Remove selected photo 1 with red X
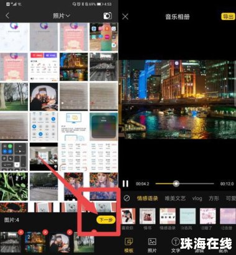Screen dimensions: 236x255 [x=20, y=232]
